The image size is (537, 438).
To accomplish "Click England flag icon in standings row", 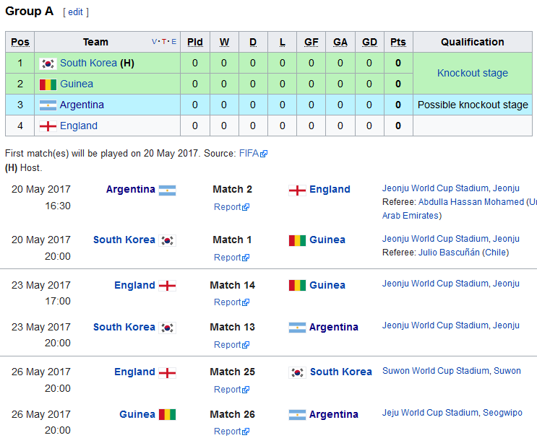I will pos(48,126).
